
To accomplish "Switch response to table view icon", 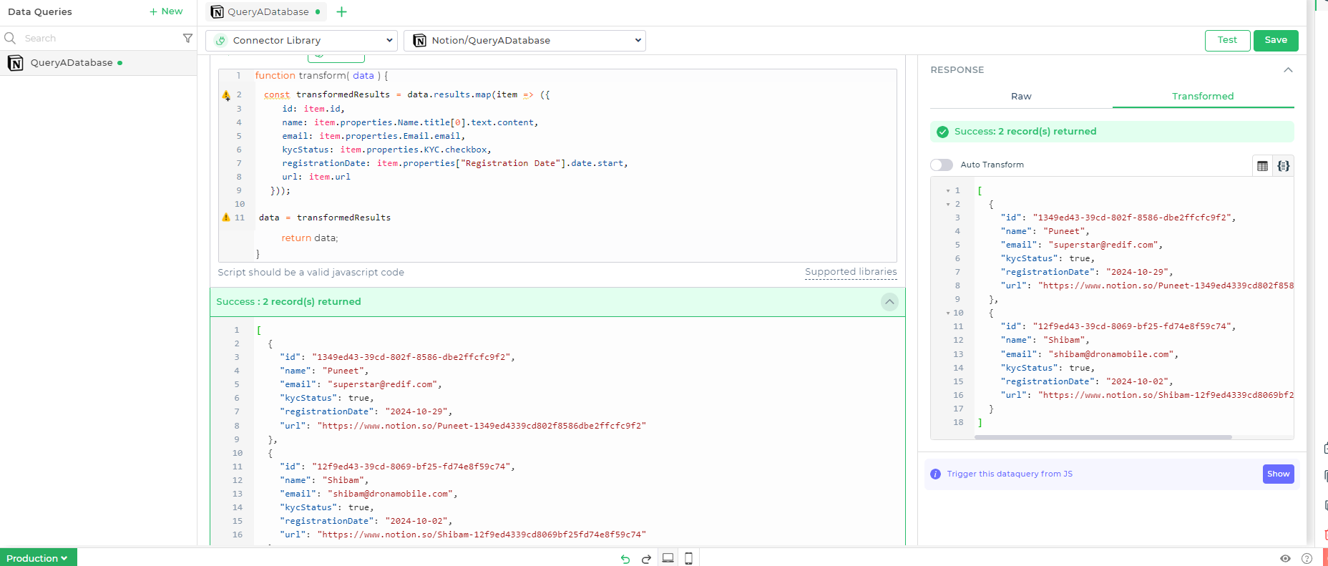I will point(1262,166).
